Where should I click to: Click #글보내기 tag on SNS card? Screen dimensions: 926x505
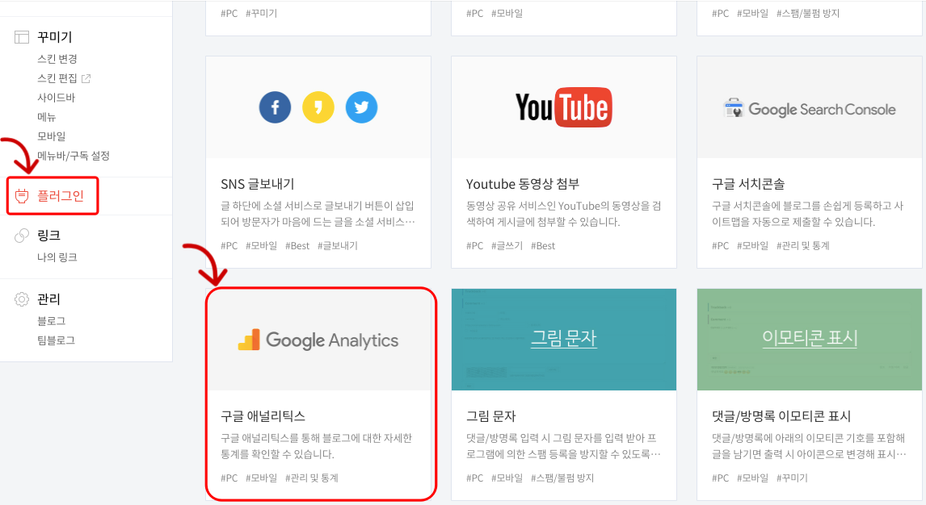point(338,246)
